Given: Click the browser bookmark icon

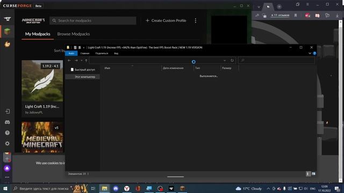Looking at the screenshot, I should coord(296,16).
